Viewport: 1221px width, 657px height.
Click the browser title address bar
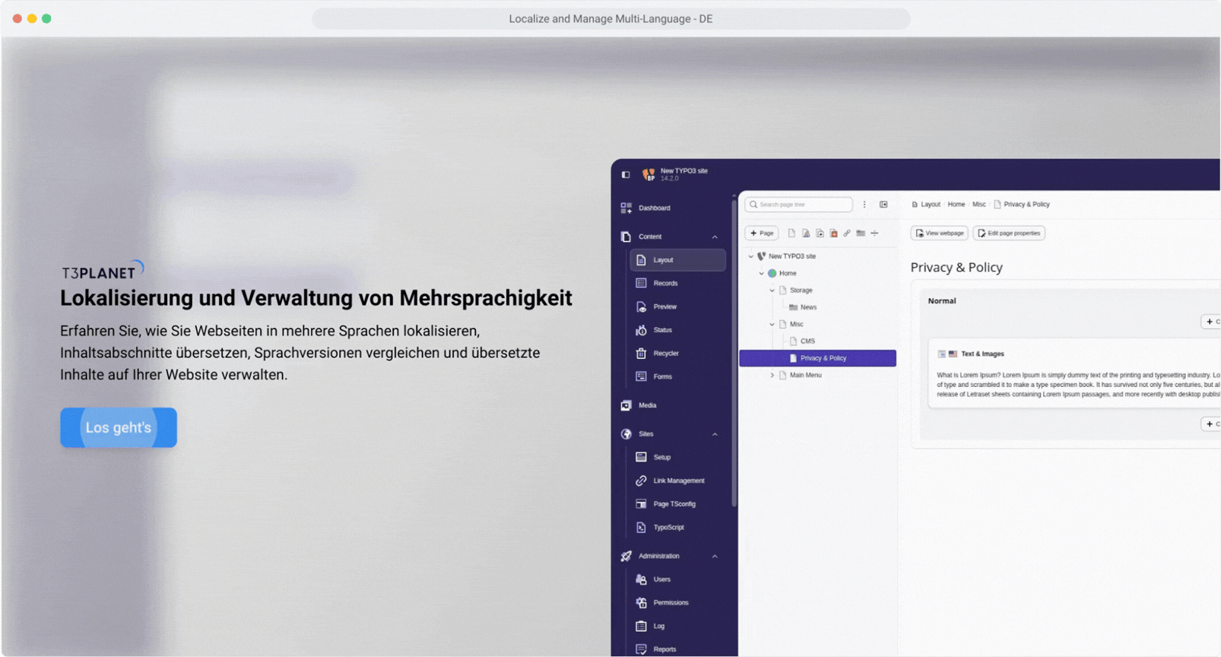pyautogui.click(x=610, y=19)
